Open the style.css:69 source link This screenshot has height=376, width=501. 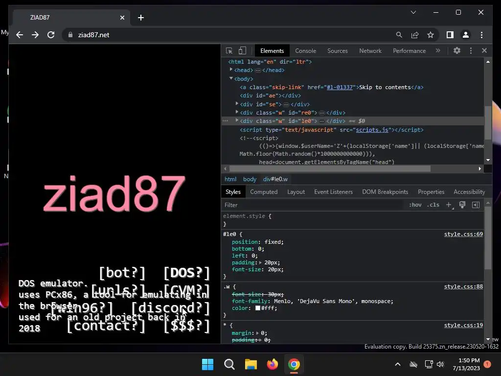pos(463,234)
